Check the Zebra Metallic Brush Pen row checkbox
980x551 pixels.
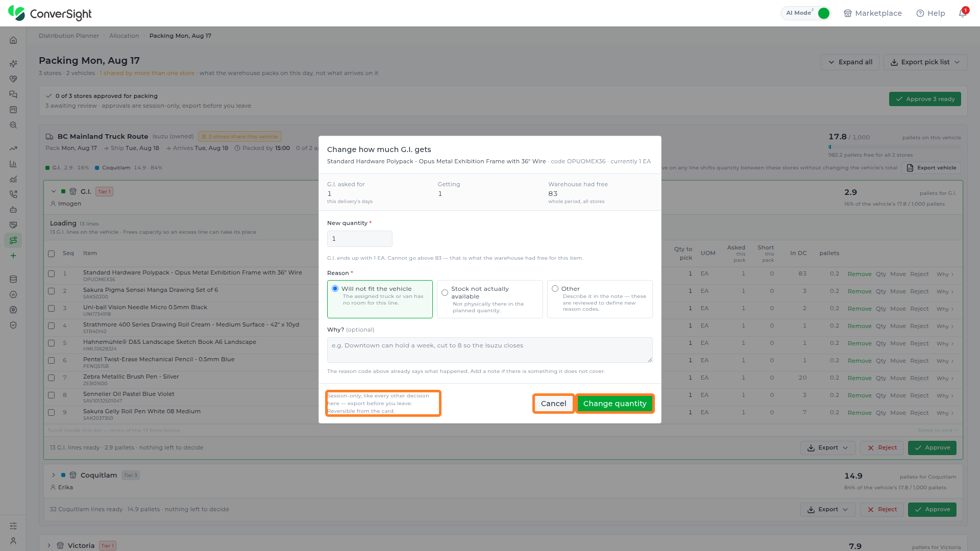pos(51,378)
